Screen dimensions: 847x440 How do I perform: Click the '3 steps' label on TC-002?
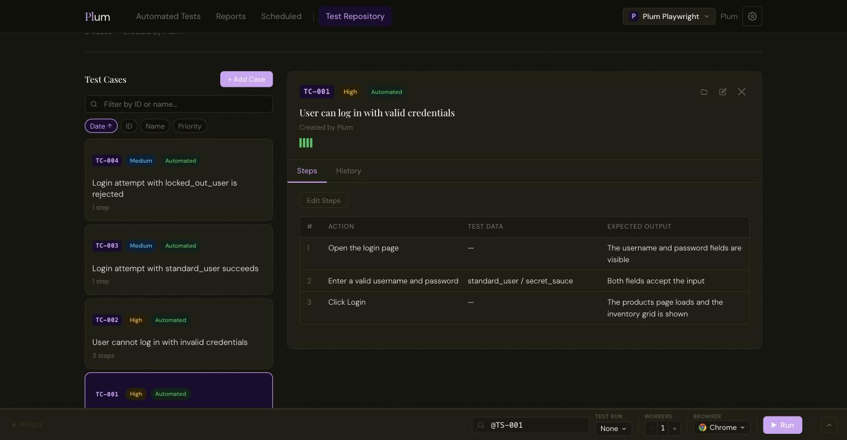[104, 356]
